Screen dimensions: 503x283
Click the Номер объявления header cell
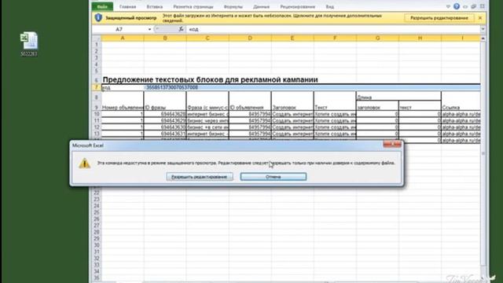click(x=123, y=107)
